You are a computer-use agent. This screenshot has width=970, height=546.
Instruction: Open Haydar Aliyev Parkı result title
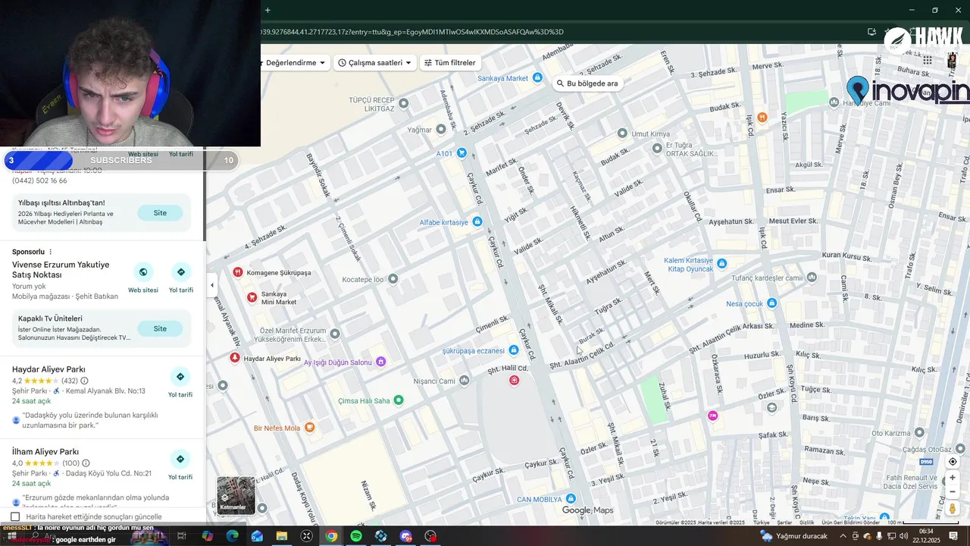pos(48,369)
